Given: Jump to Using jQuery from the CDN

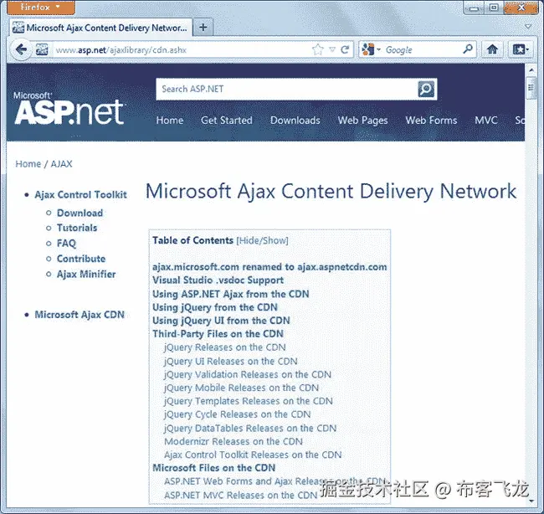Looking at the screenshot, I should (215, 307).
